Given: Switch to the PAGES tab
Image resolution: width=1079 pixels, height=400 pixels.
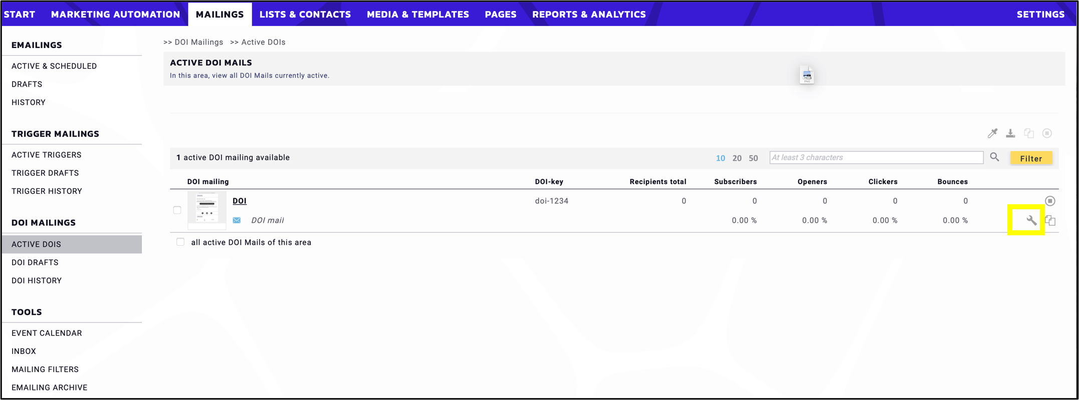Looking at the screenshot, I should 501,15.
